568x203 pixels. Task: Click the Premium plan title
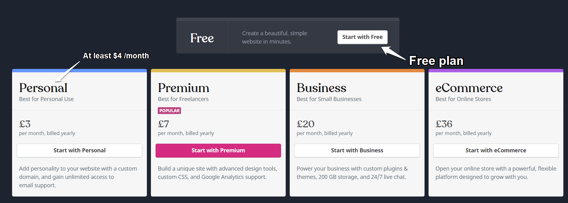coord(183,88)
